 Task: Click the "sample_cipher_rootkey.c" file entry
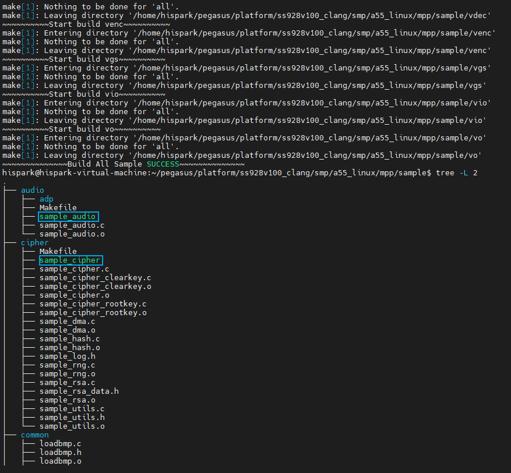(x=93, y=304)
